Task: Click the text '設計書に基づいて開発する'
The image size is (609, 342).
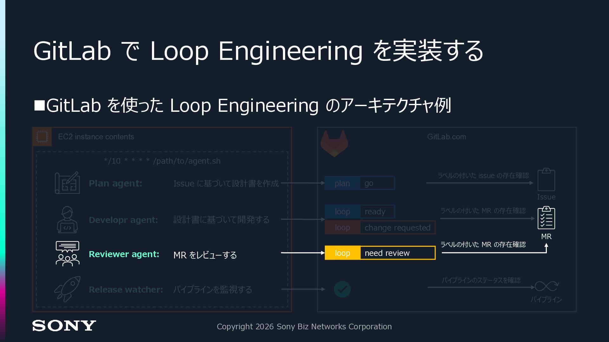Action: (221, 219)
